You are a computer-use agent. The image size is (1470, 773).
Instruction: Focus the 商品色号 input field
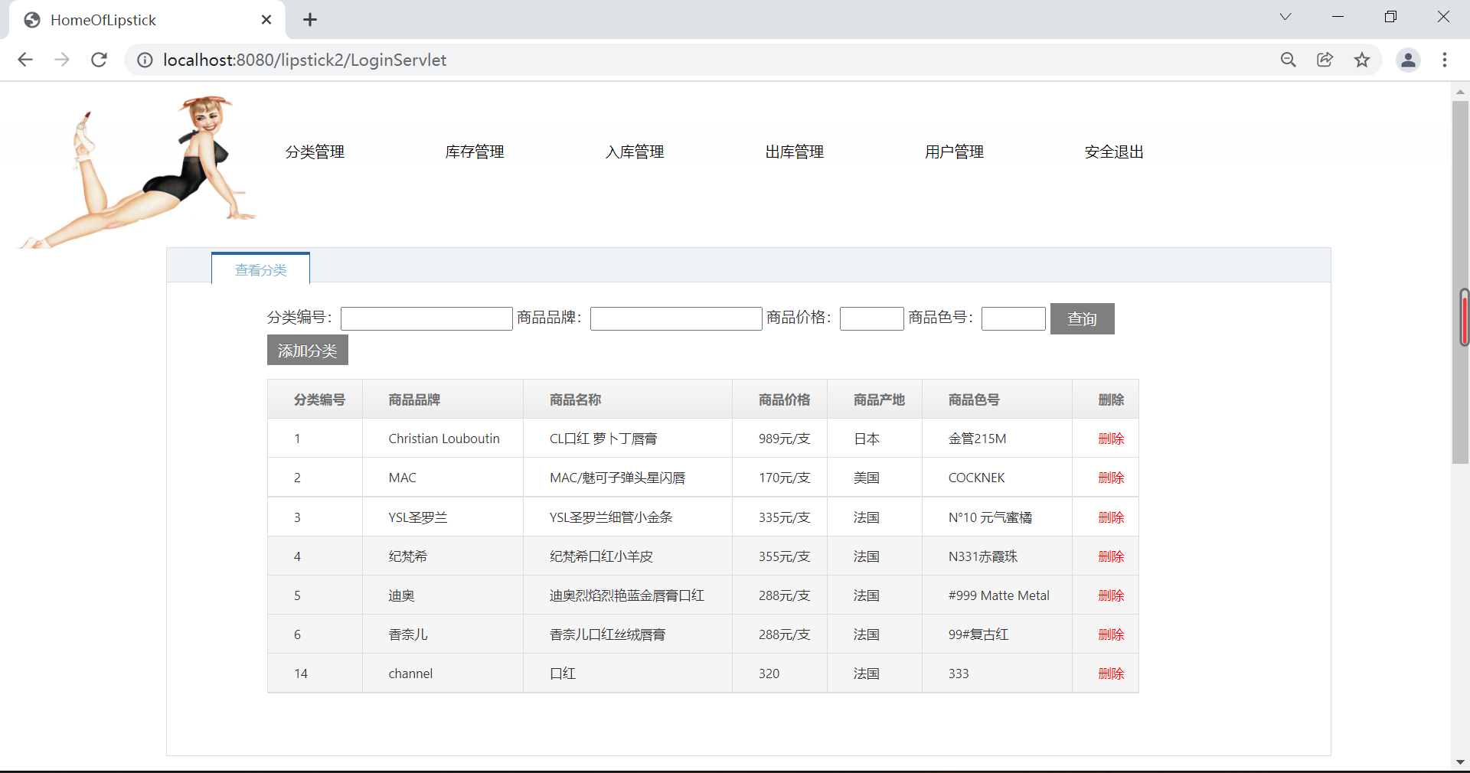1014,318
